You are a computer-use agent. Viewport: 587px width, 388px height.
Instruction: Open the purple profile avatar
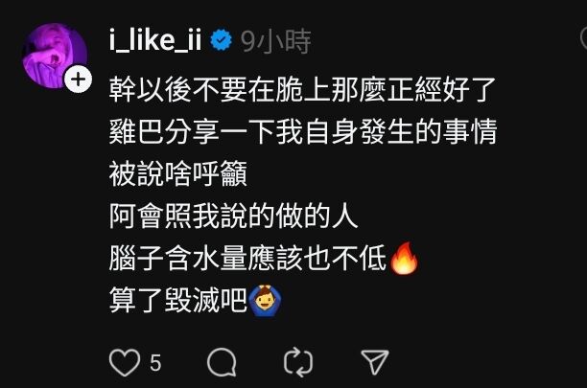[55, 56]
